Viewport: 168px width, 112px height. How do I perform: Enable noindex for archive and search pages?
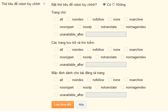pyautogui.click(x=69, y=49)
